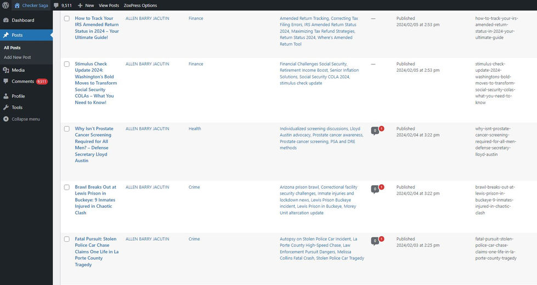The height and width of the screenshot is (285, 537).
Task: Click author name on Prostate Cancer row
Action: (147, 129)
